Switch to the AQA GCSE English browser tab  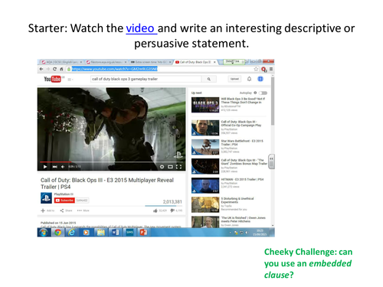point(62,62)
